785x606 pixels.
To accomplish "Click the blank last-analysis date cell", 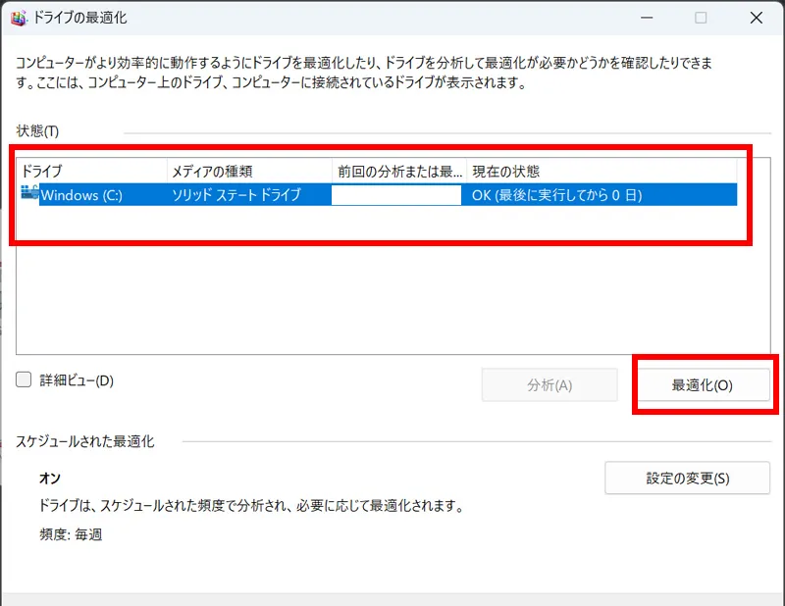I will click(396, 195).
